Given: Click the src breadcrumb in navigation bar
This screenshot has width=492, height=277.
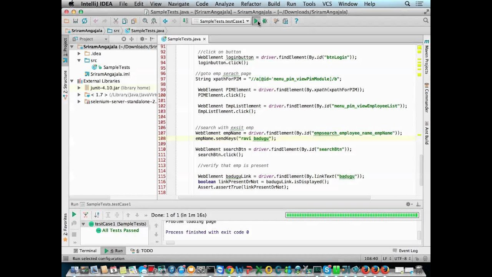Looking at the screenshot, I should [x=114, y=30].
